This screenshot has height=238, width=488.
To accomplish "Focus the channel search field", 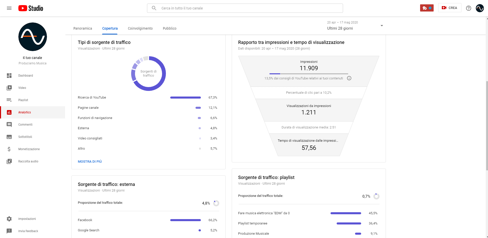I will [245, 8].
